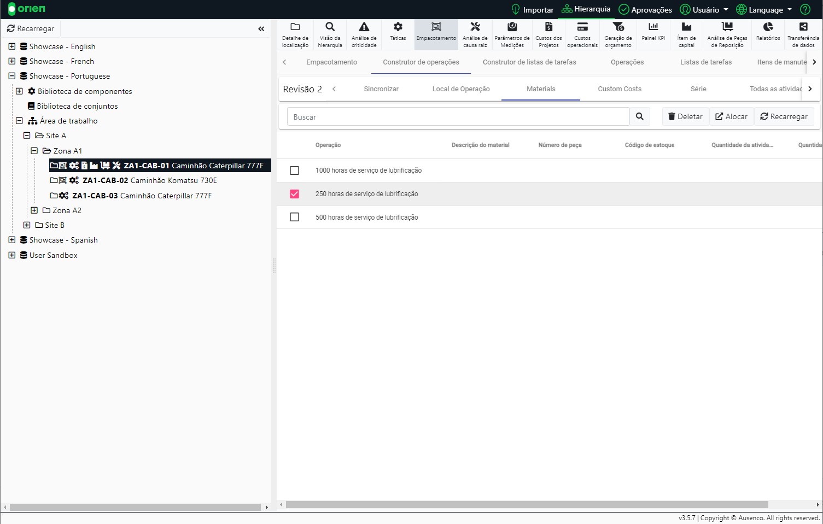Open the Language dropdown menu
823x524 pixels.
[764, 10]
